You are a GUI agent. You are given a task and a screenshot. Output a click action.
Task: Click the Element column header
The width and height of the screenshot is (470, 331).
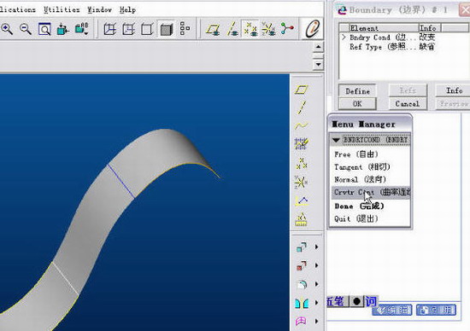click(384, 28)
